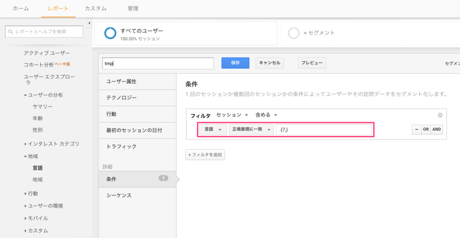Add a new segment via + セグメント

pyautogui.click(x=319, y=33)
